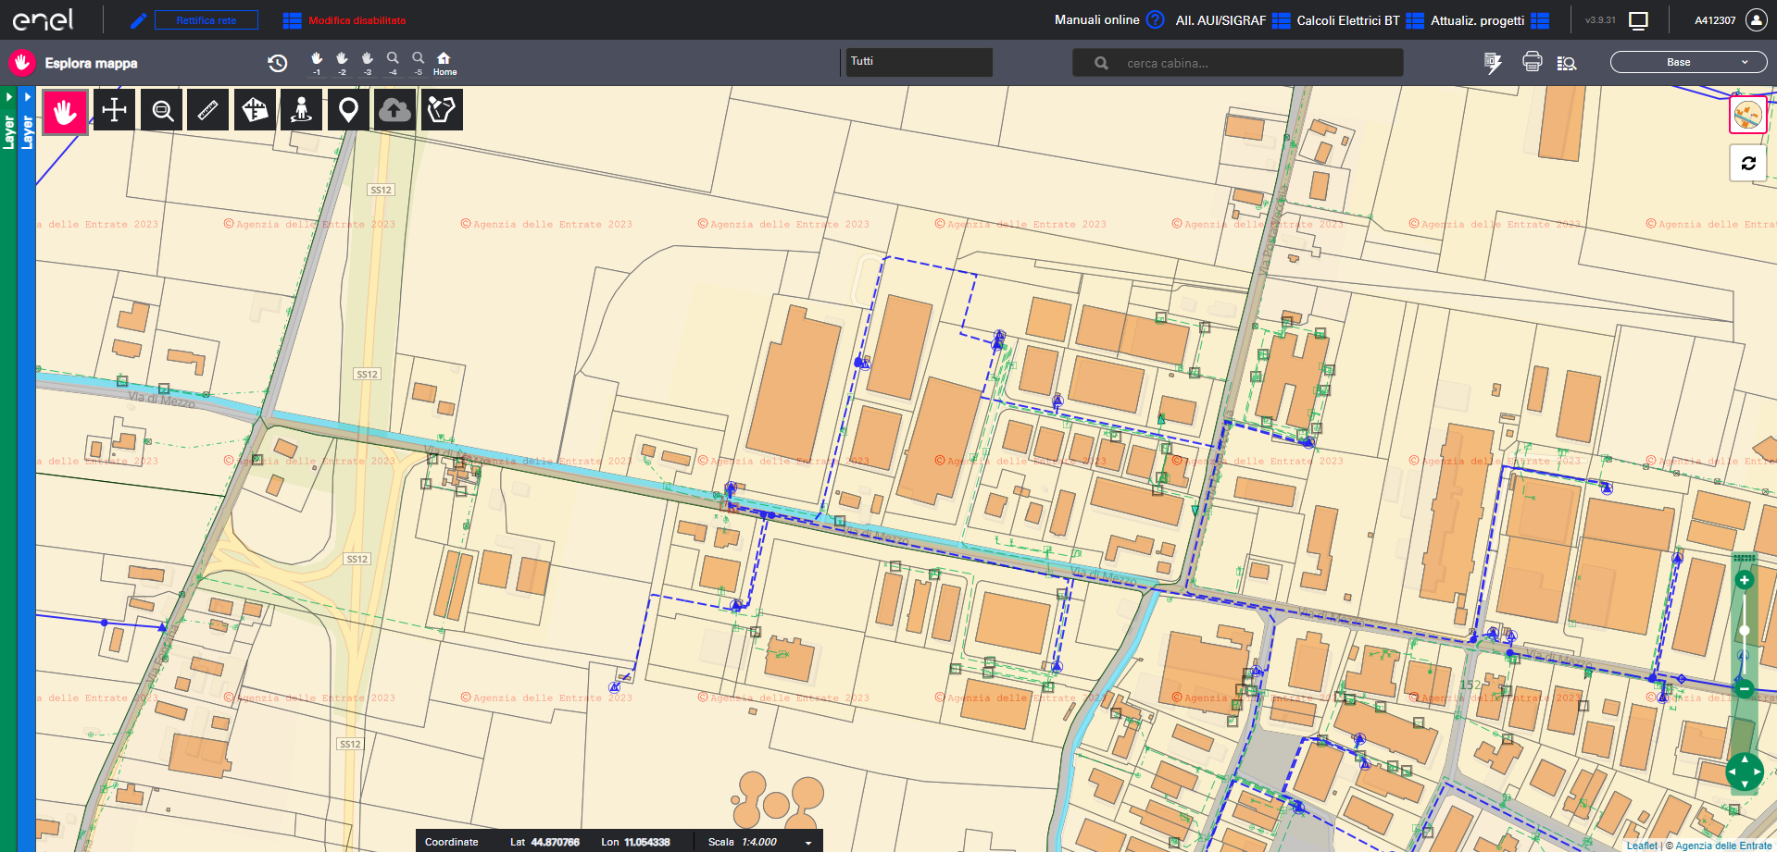
Task: Click Modifica disabilitata grid icon
Action: click(292, 20)
